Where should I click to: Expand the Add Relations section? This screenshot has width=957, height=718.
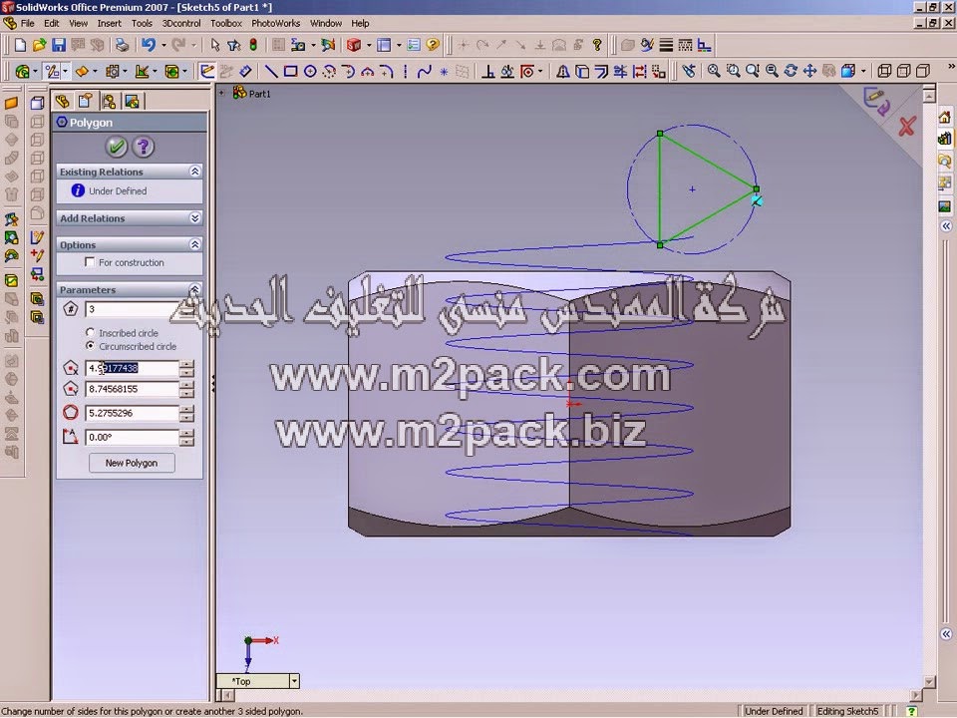tap(194, 218)
